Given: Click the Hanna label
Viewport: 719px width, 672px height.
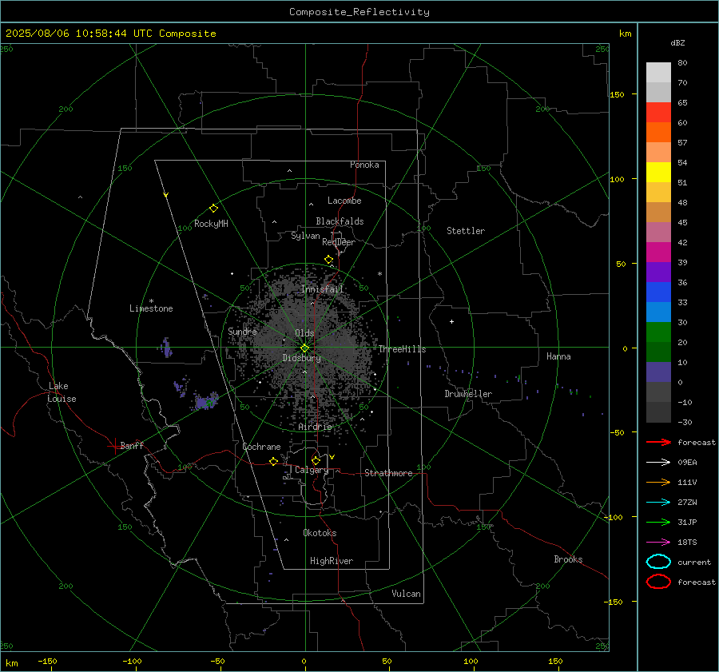Looking at the screenshot, I should (558, 356).
